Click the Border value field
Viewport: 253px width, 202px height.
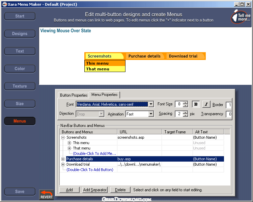[229, 105]
